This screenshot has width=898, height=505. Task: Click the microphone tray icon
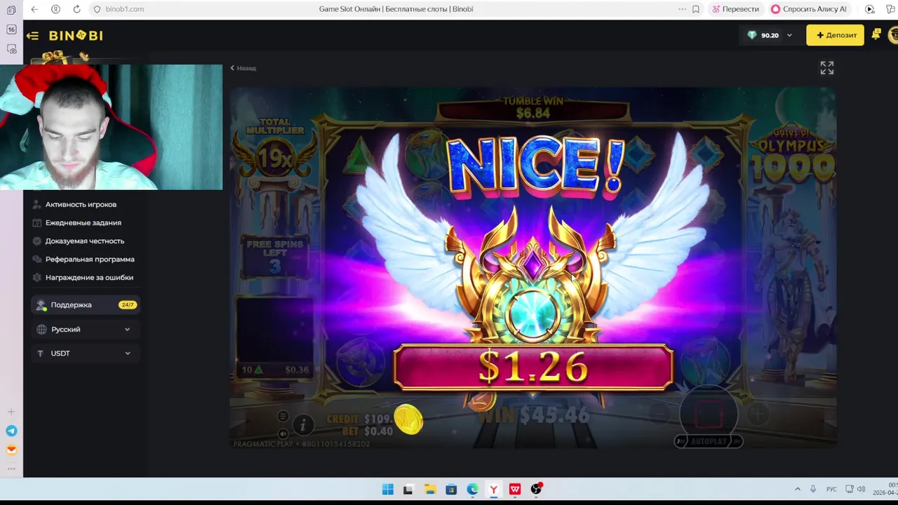[x=813, y=489]
